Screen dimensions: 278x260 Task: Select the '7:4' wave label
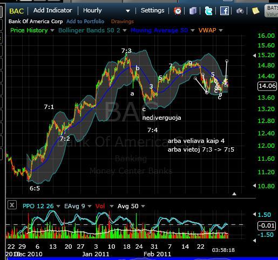[153, 130]
